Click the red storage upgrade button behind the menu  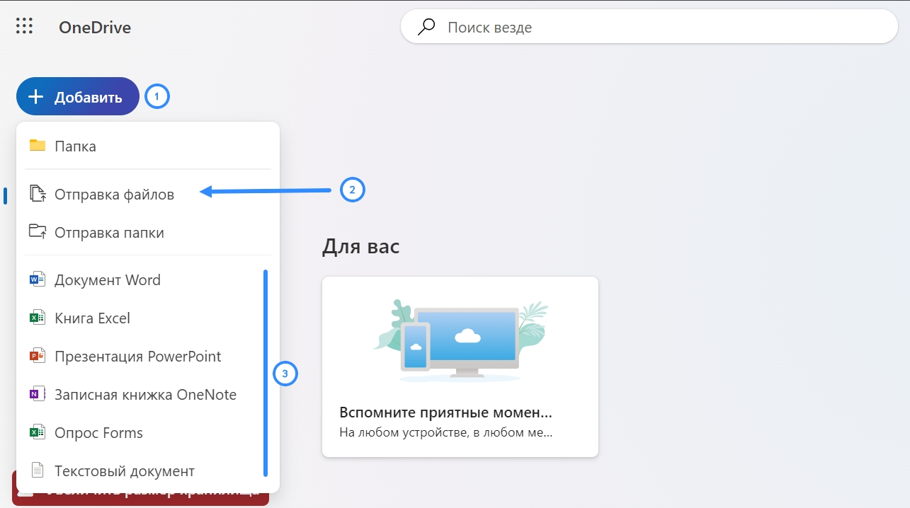(140, 488)
